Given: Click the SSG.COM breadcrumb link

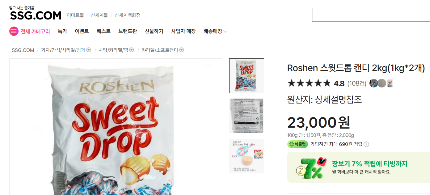Looking at the screenshot, I should point(23,50).
